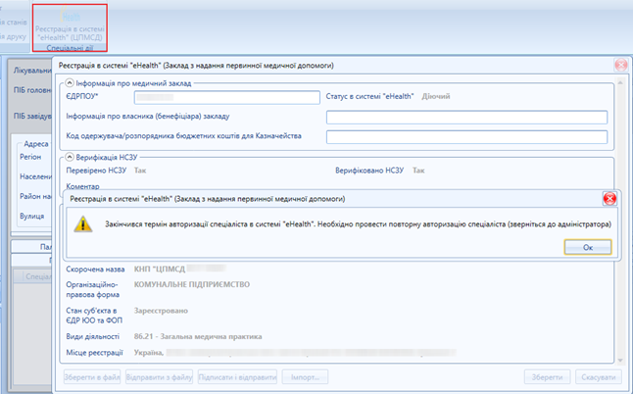
Task: Confirm the warning with the Ок button
Action: tap(588, 247)
